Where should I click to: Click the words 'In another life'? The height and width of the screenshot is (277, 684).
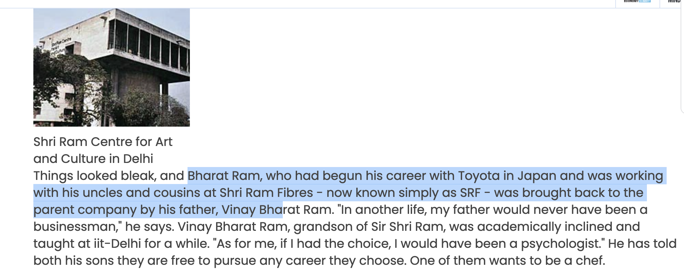pyautogui.click(x=384, y=210)
